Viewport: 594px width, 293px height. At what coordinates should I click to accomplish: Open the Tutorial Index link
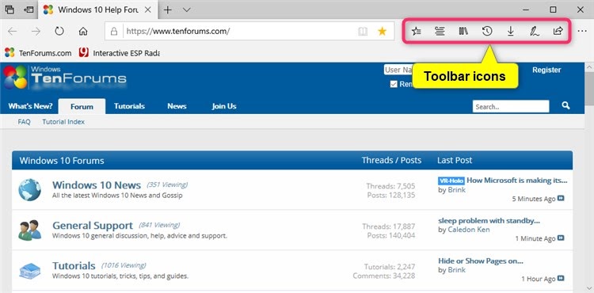tap(63, 122)
